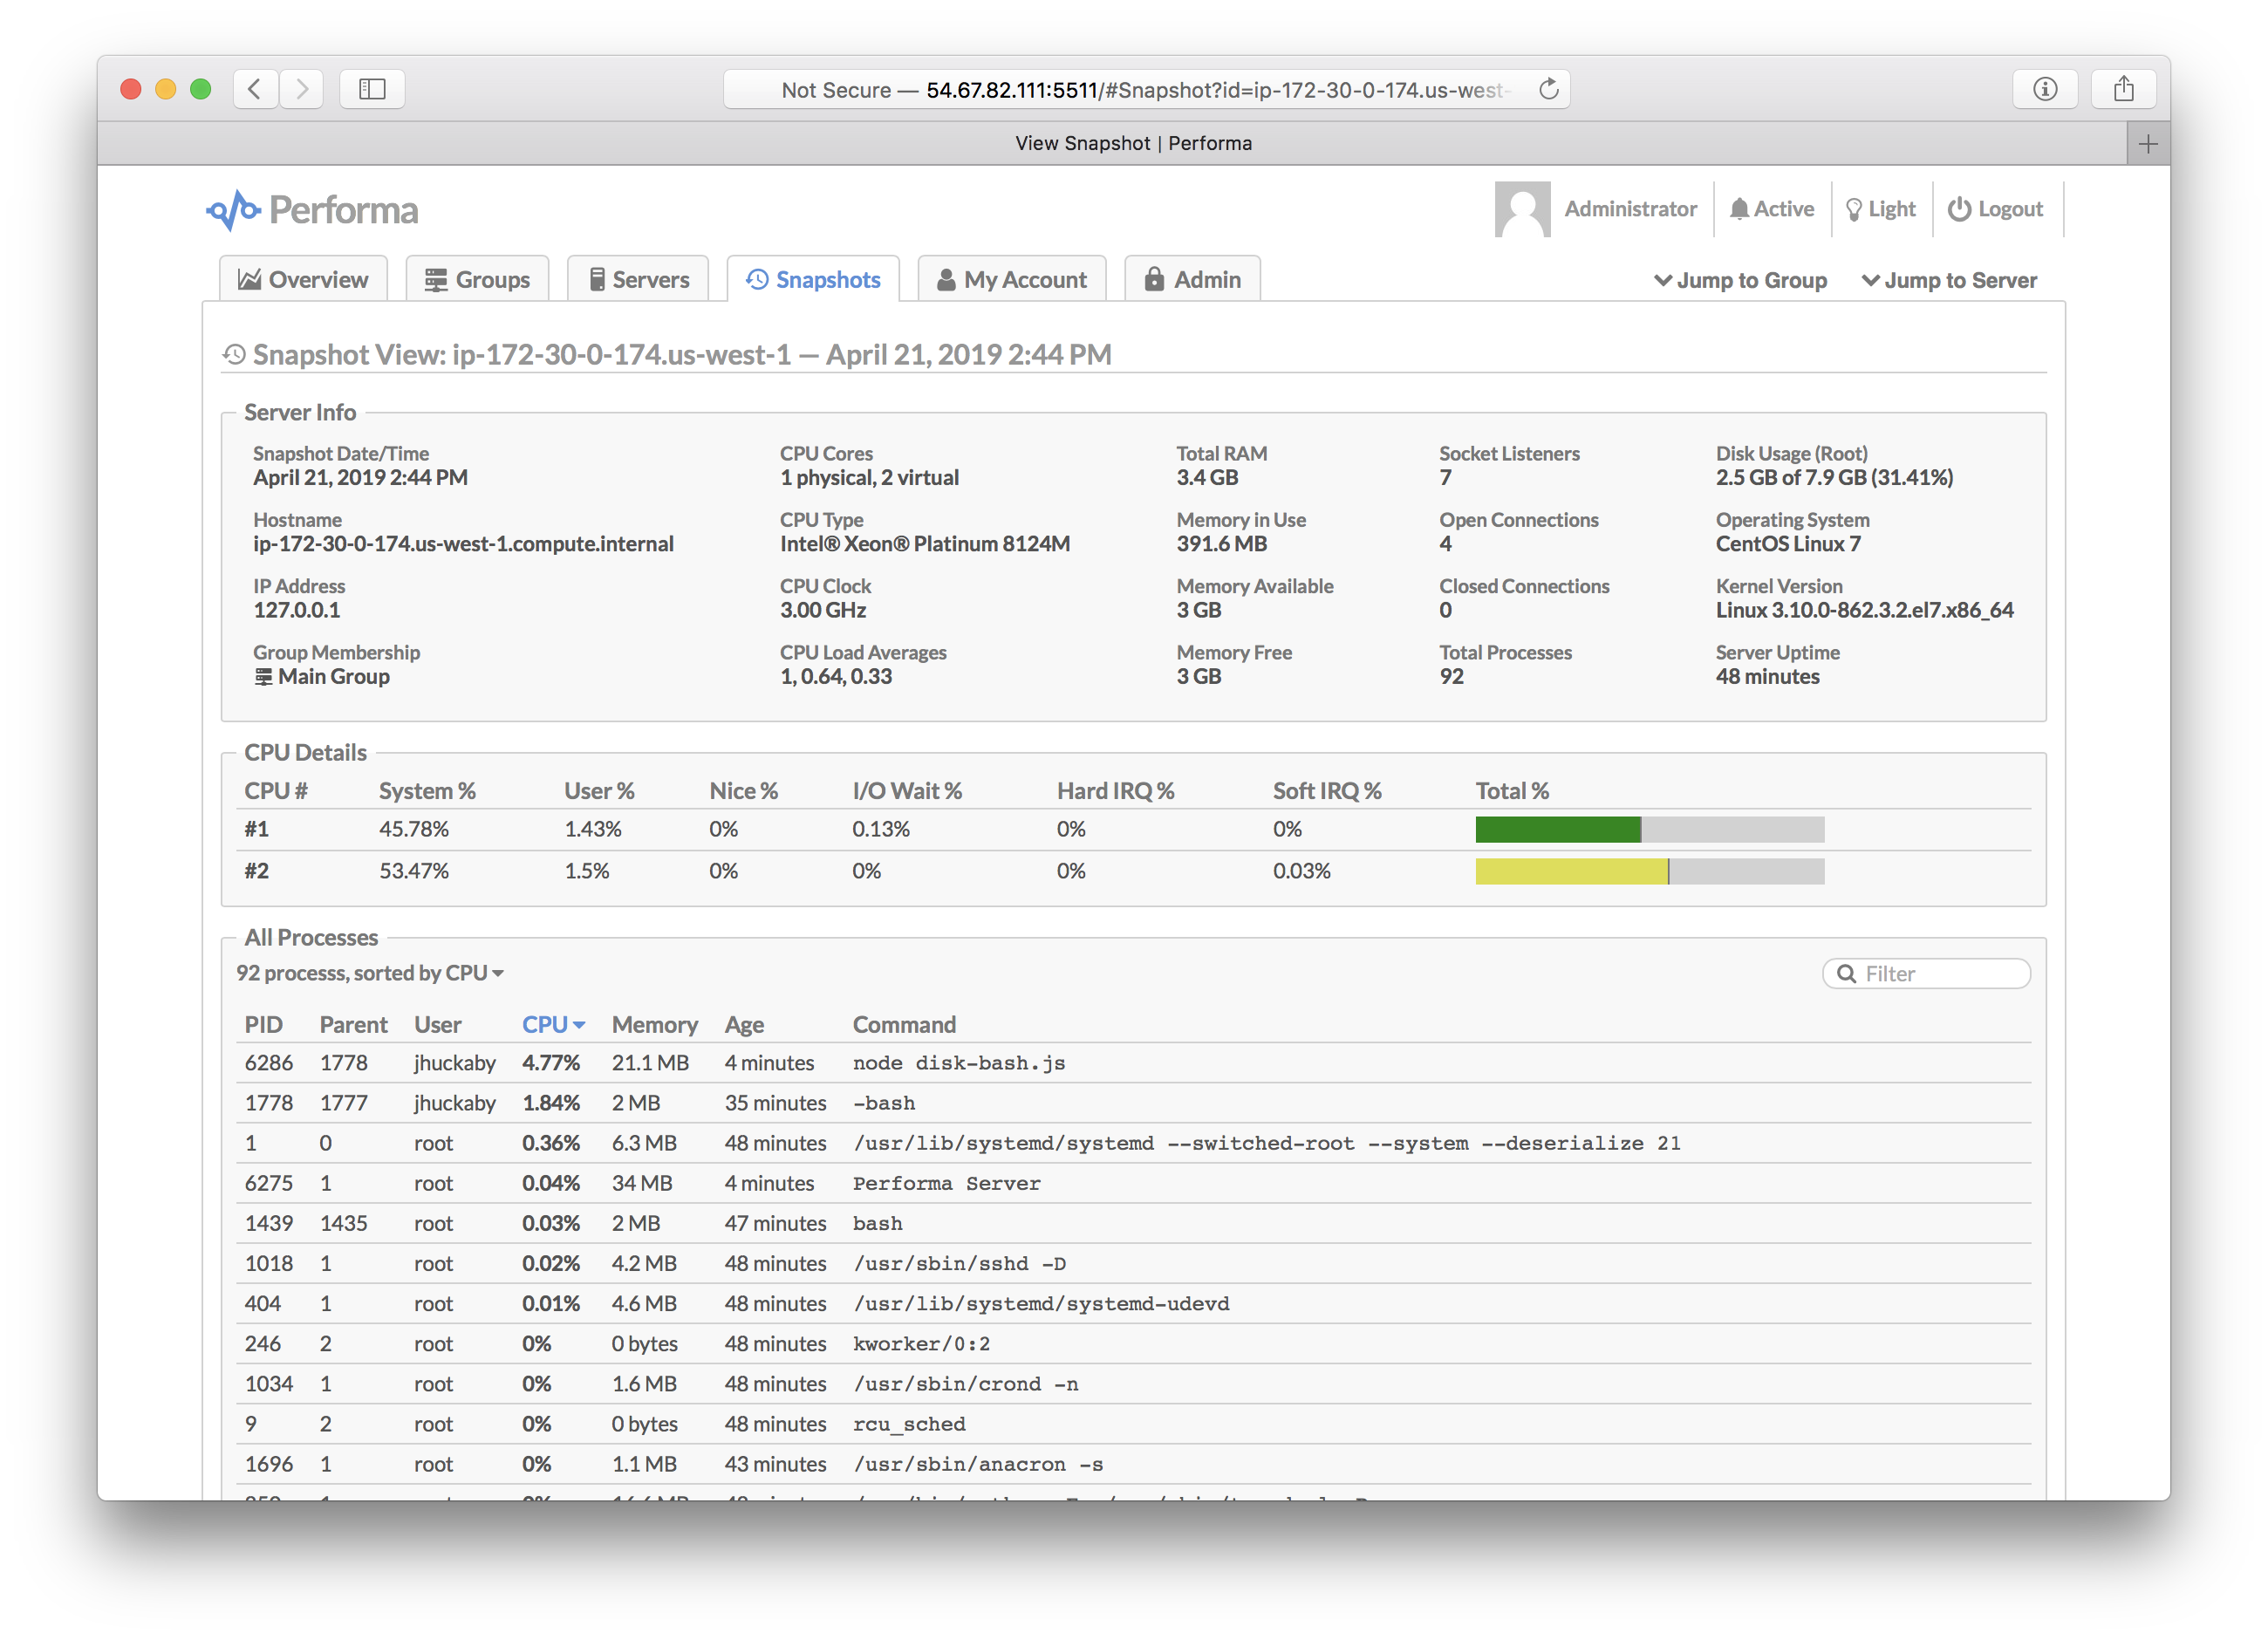Click the Safari share icon

pyautogui.click(x=2123, y=89)
